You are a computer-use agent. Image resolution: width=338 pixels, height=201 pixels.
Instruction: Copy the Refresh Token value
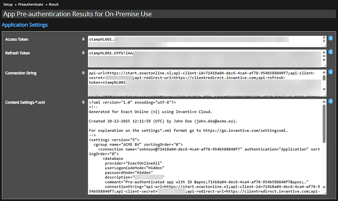pos(84,53)
